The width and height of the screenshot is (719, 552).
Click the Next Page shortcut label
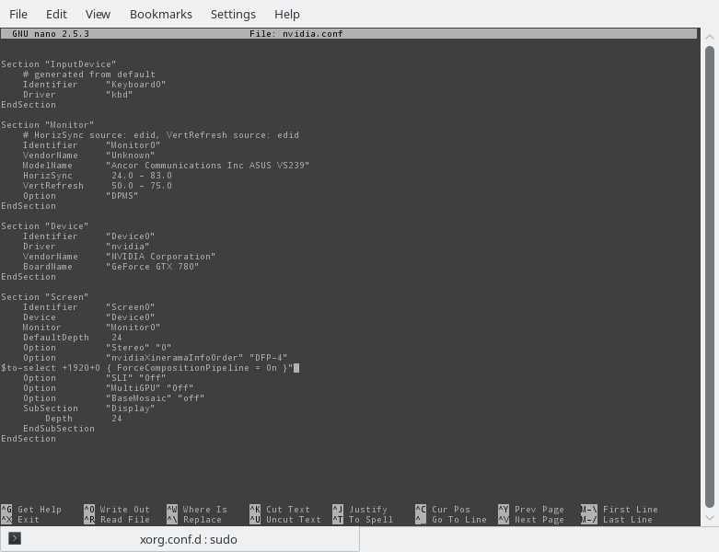coord(539,520)
